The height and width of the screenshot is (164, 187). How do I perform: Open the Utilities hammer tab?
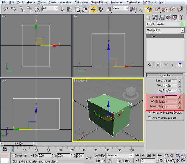tap(181, 17)
